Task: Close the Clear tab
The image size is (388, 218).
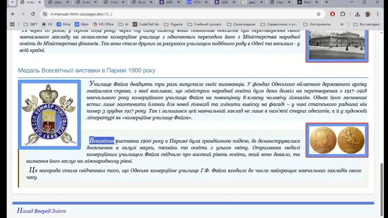Action: tap(289, 2)
